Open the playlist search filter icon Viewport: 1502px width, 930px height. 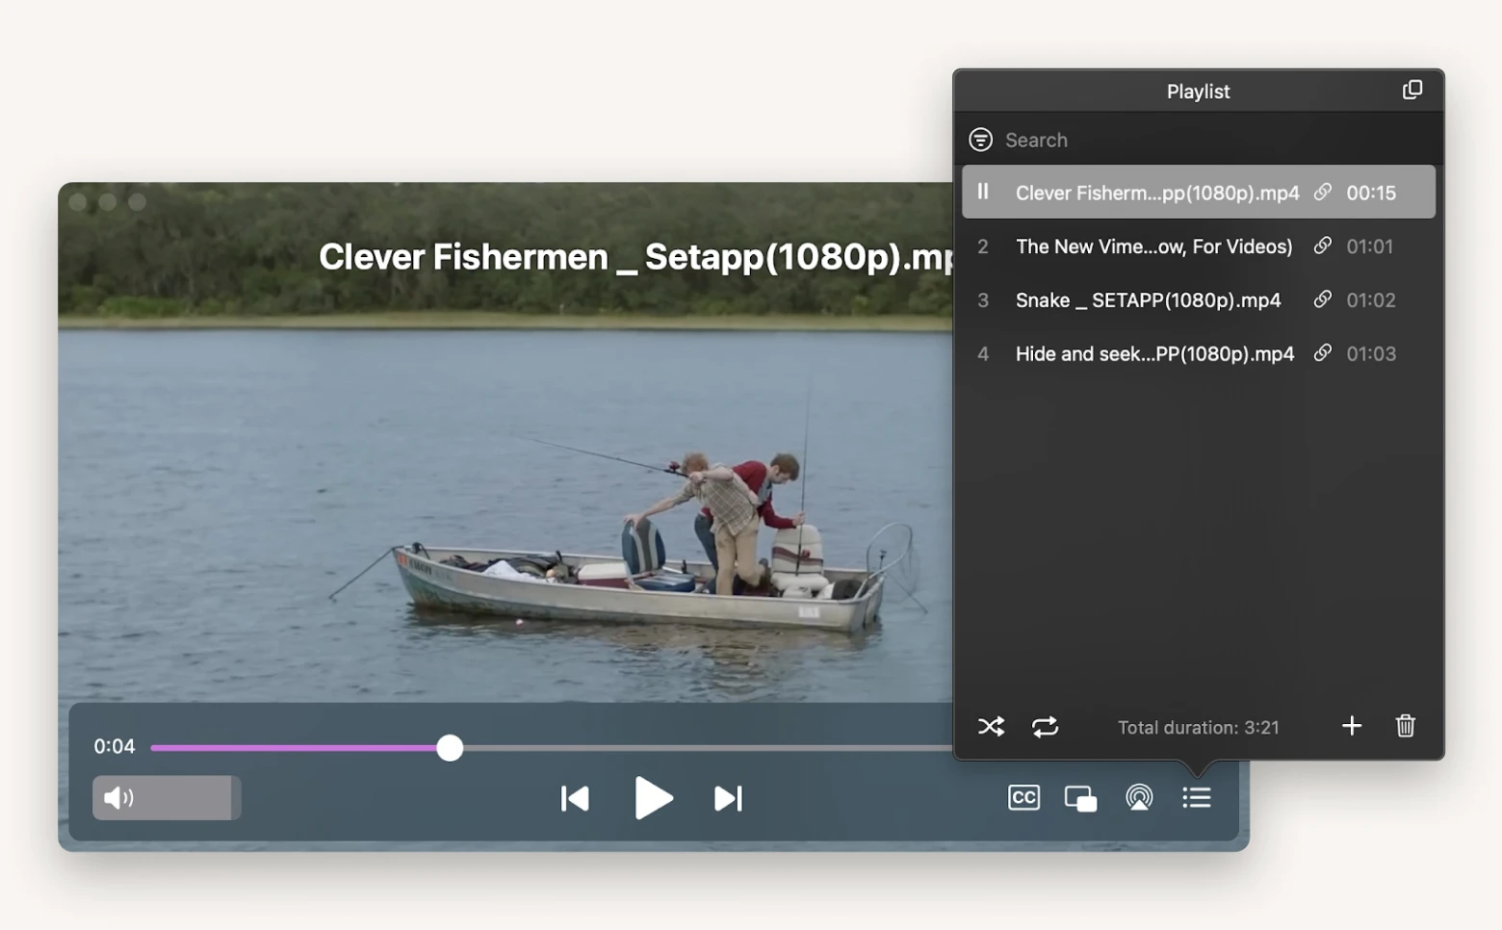point(980,139)
